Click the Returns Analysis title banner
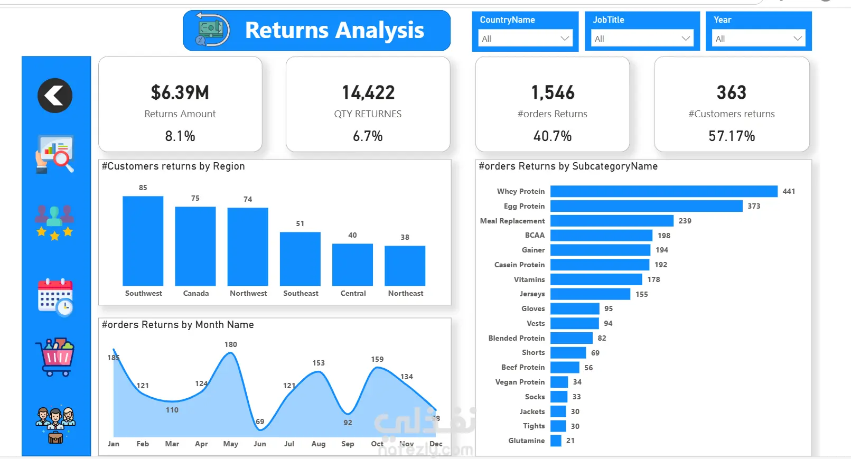The width and height of the screenshot is (851, 459). click(317, 31)
